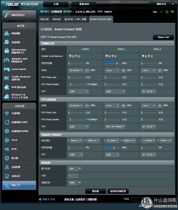Click the Default values button

(x=96, y=191)
